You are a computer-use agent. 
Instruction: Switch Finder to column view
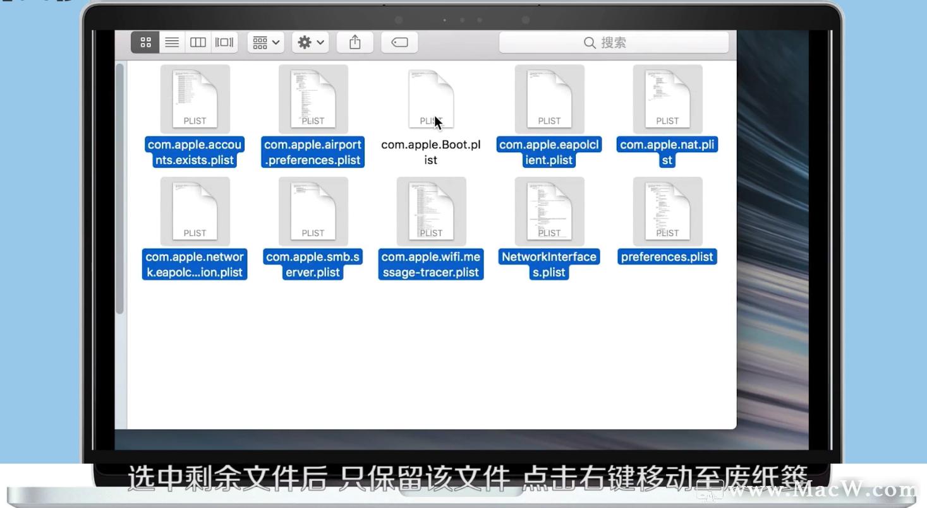pyautogui.click(x=198, y=42)
